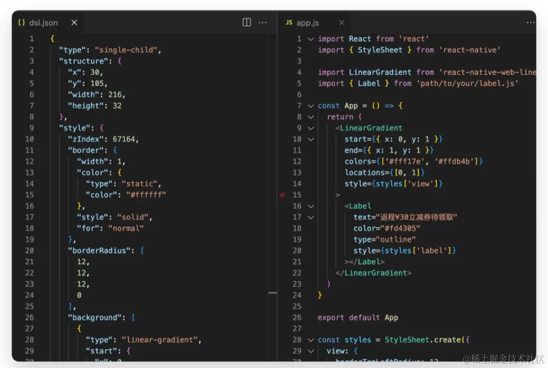Click the height value 32
The width and height of the screenshot is (548, 368).
[117, 106]
